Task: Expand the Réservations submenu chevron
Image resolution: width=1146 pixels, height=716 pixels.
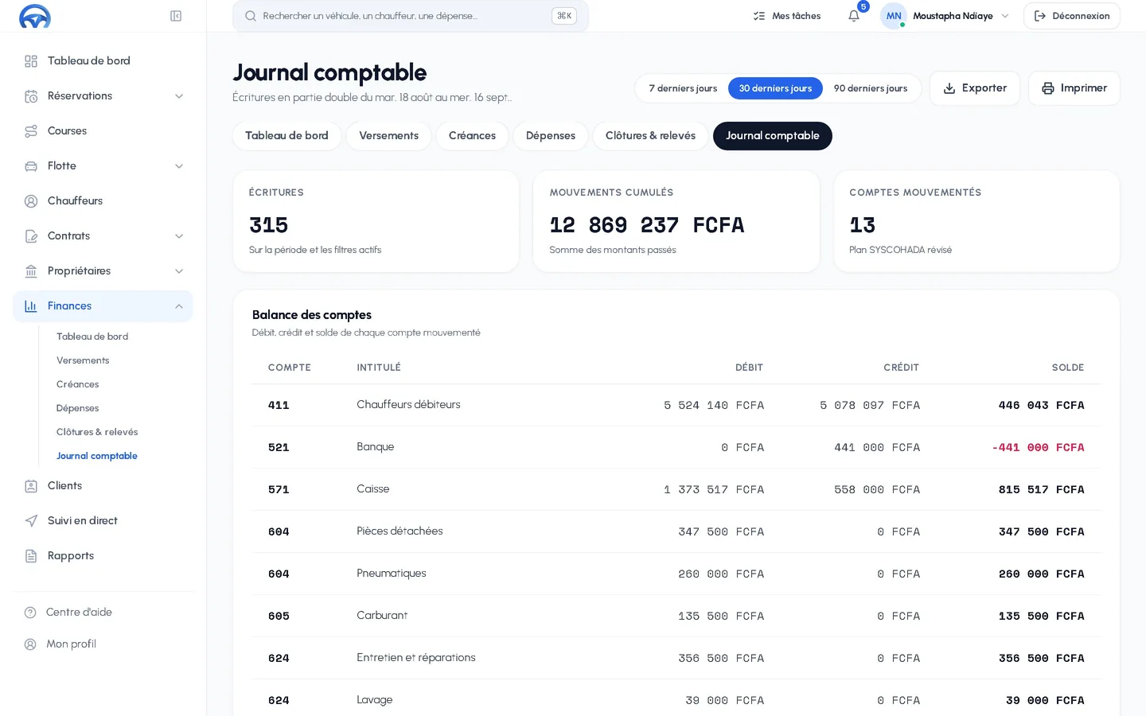Action: coord(179,96)
